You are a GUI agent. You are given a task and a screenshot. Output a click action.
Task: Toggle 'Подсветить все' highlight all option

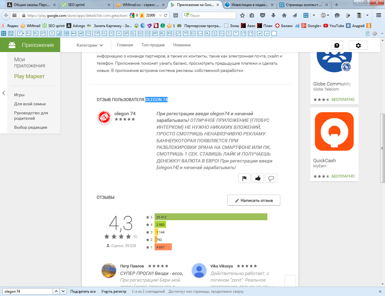point(83,291)
